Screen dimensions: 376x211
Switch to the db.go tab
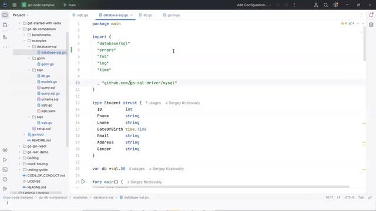point(146,15)
